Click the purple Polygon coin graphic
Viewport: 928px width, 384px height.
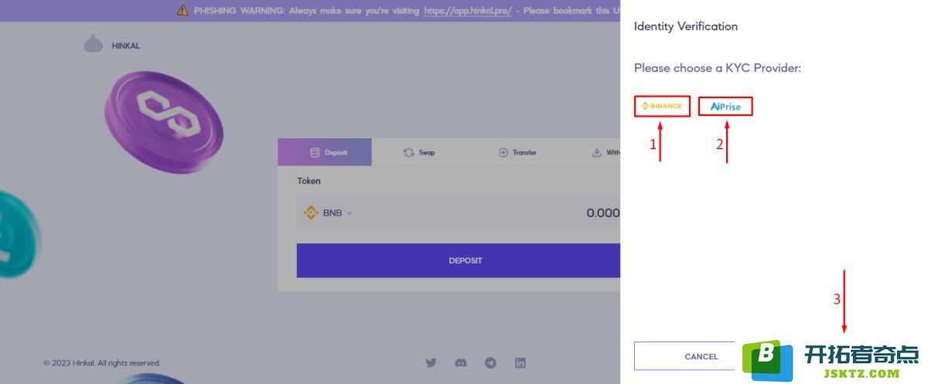point(164,122)
